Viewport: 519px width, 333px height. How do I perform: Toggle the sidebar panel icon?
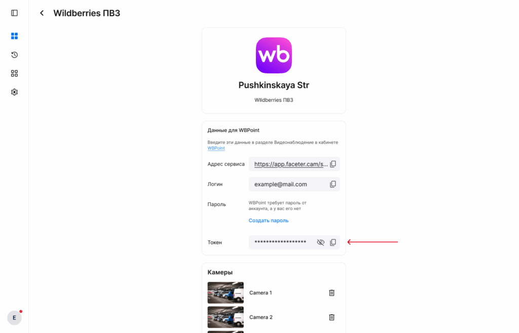click(14, 13)
